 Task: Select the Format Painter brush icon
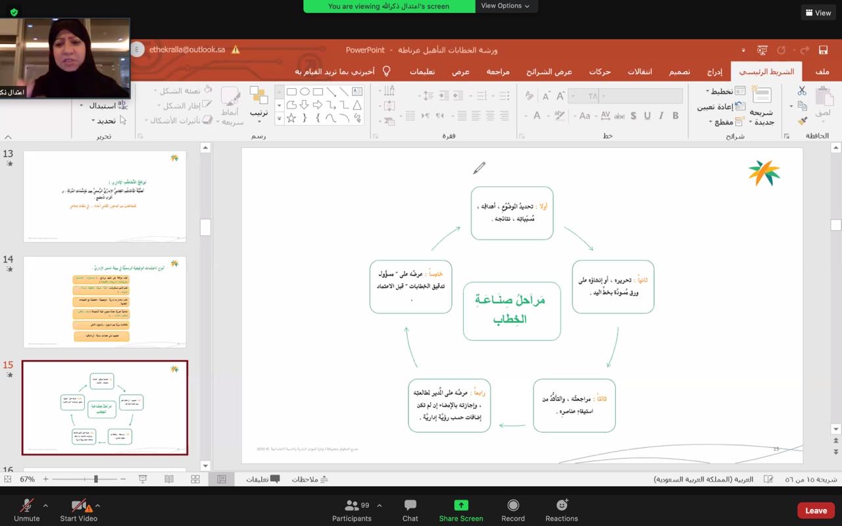(x=802, y=121)
